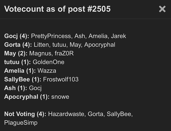
Task: Select the bold May (2) vote label
Action: [x=16, y=53]
